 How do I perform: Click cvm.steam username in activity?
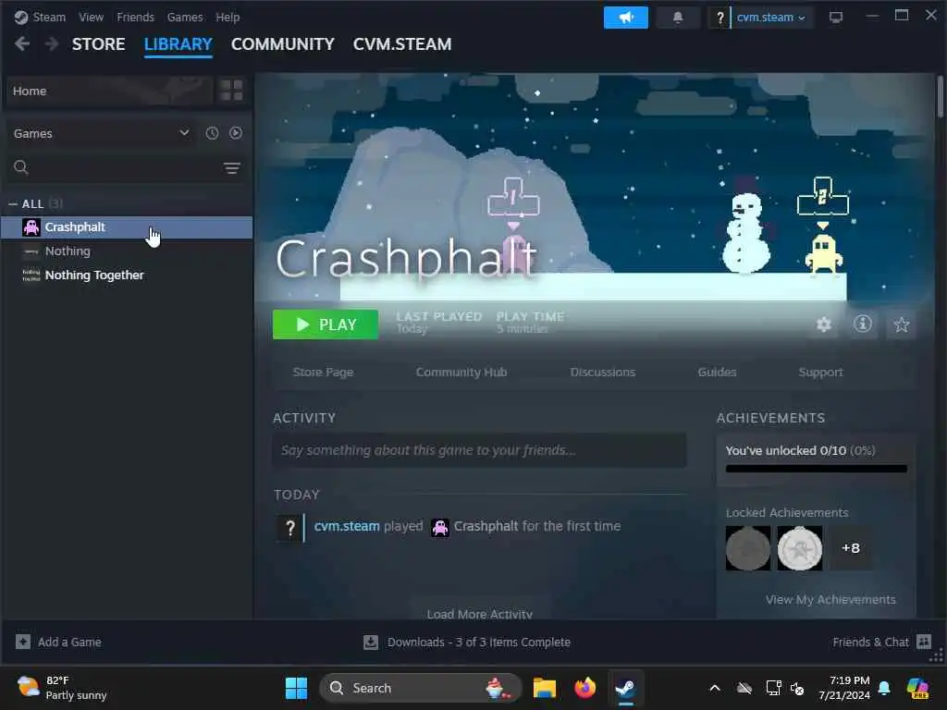coord(347,526)
